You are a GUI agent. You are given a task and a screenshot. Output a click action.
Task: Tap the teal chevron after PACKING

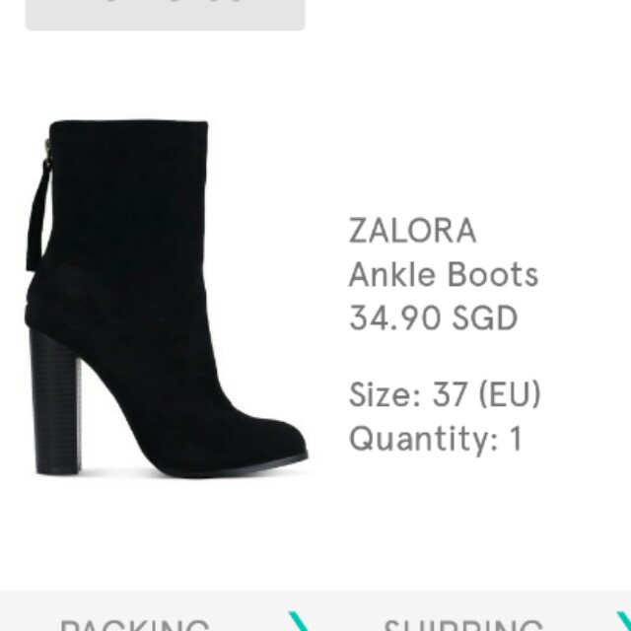click(299, 621)
